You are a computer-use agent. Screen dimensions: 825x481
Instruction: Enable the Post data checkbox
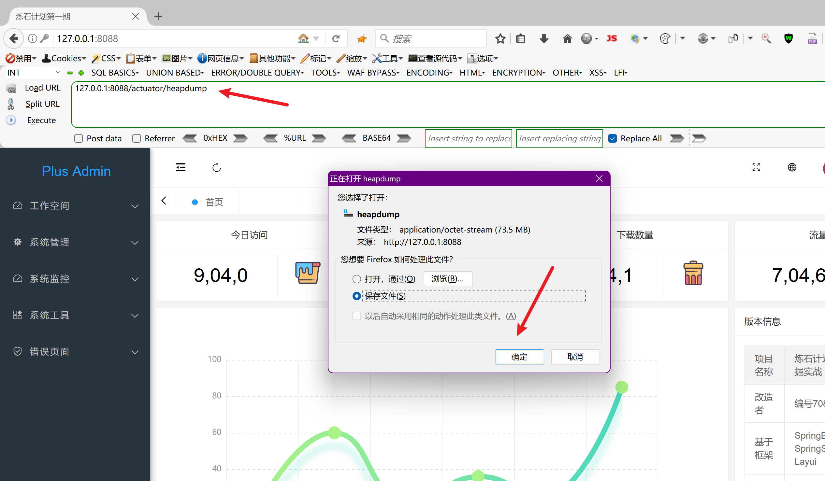79,138
